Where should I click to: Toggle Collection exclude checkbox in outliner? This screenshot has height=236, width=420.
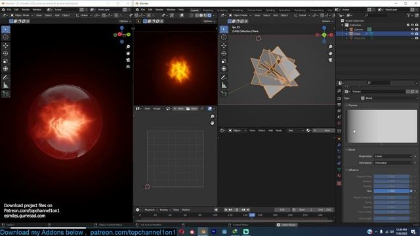(x=408, y=25)
